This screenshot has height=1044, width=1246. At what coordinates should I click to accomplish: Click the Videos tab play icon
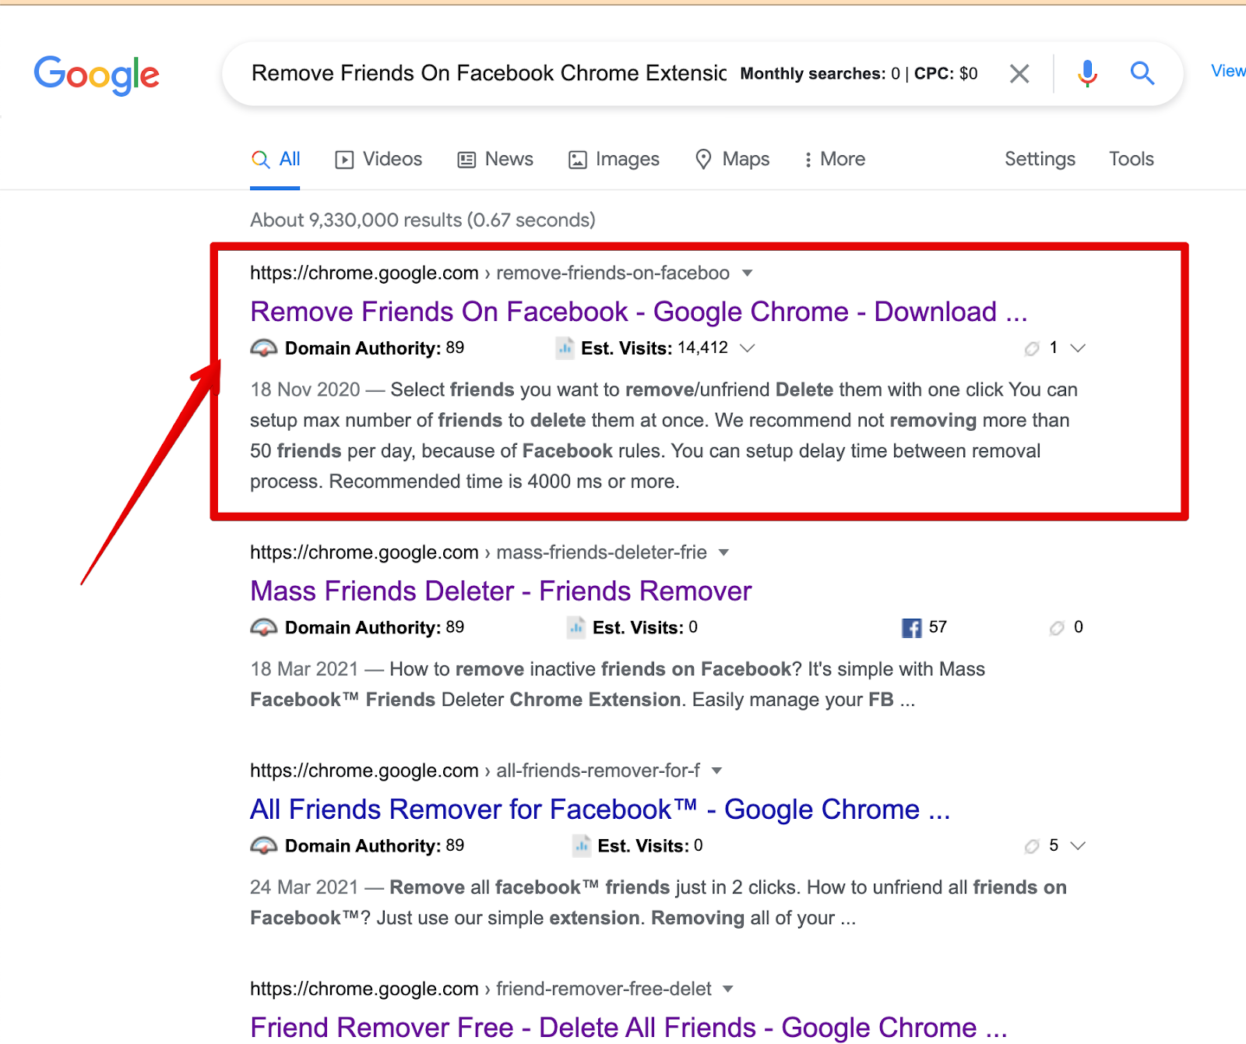(344, 160)
